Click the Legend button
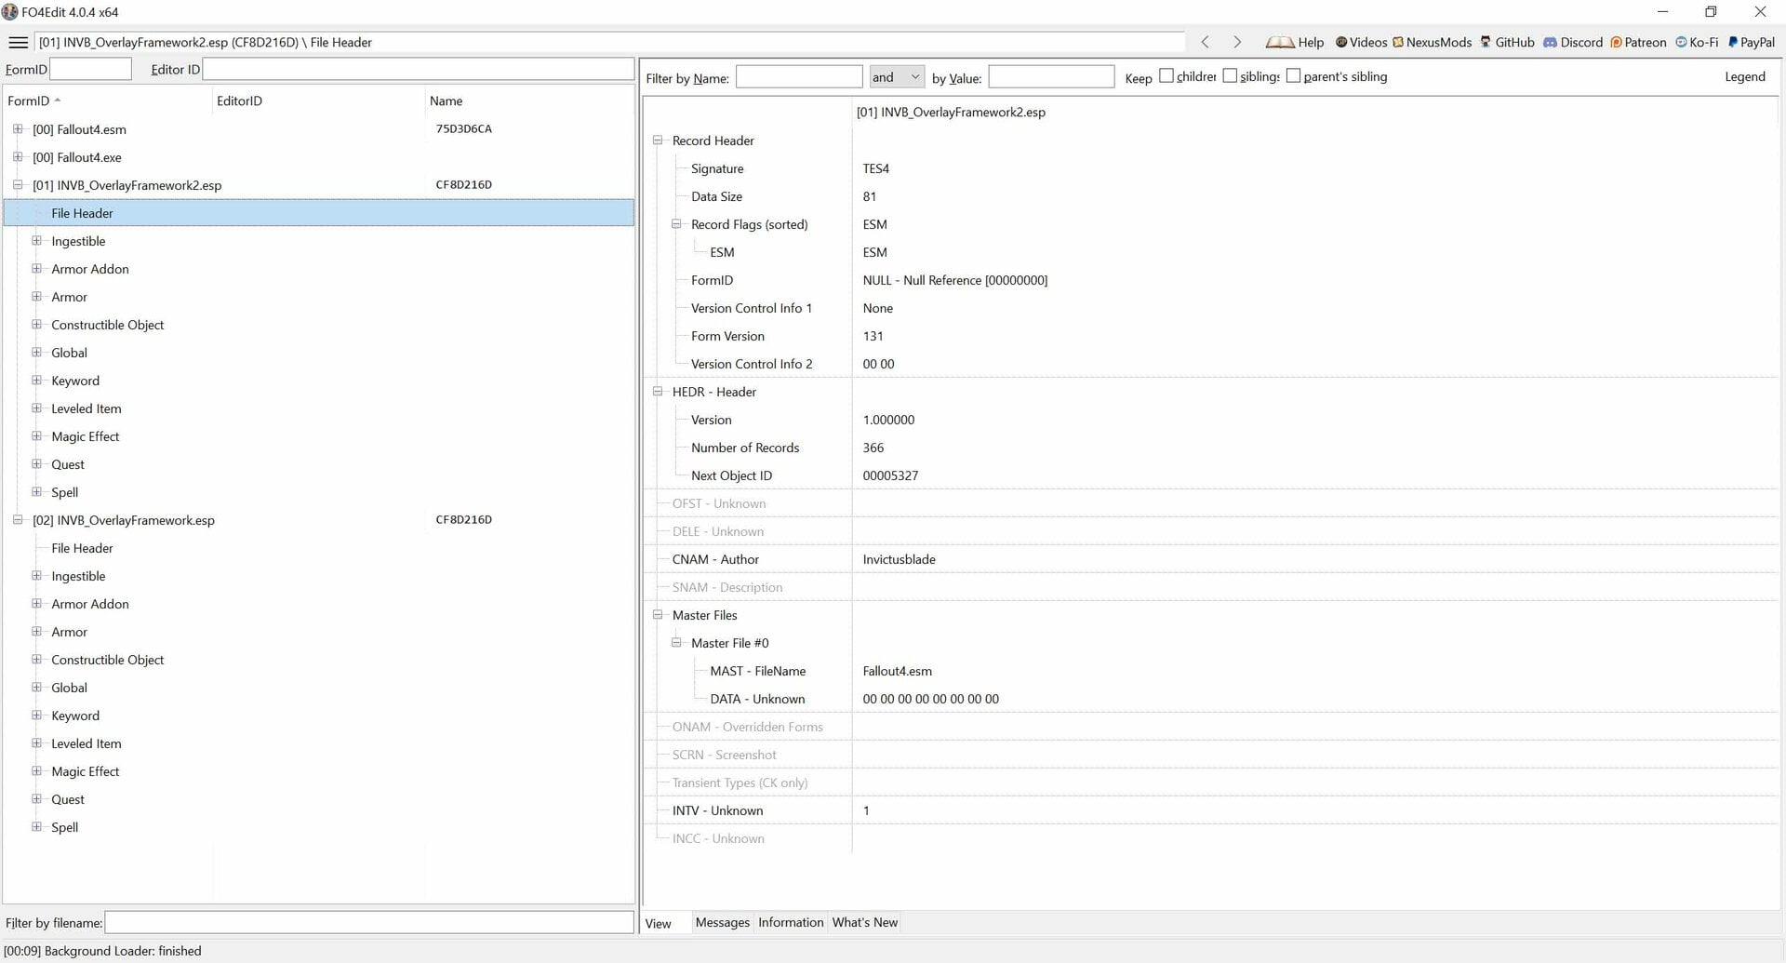Screen dimensions: 1786x963 [x=1744, y=76]
